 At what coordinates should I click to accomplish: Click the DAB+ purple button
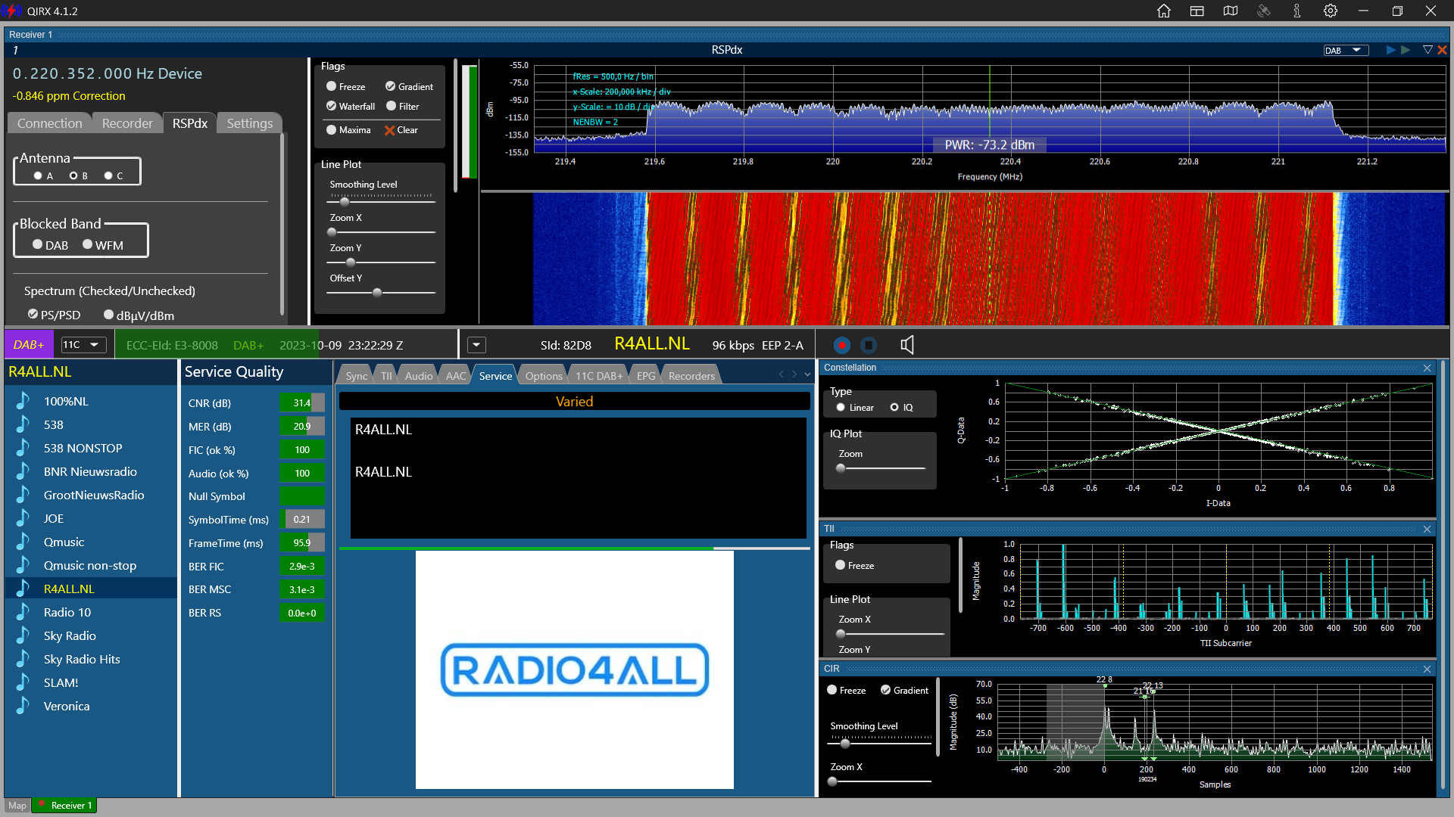click(29, 345)
